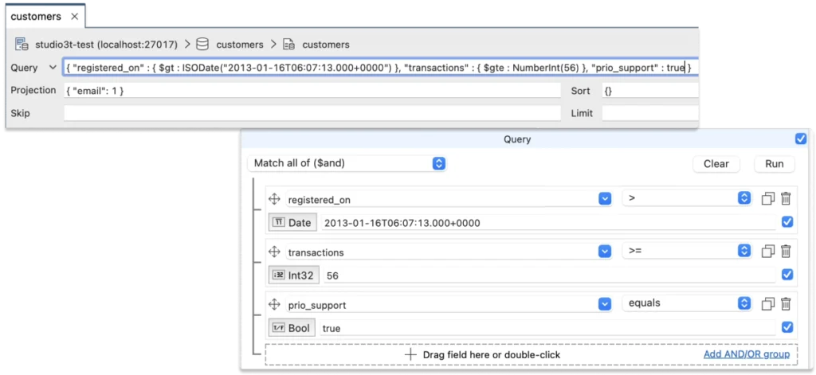The image size is (816, 375).
Task: Click into the Query text field
Action: tap(381, 68)
